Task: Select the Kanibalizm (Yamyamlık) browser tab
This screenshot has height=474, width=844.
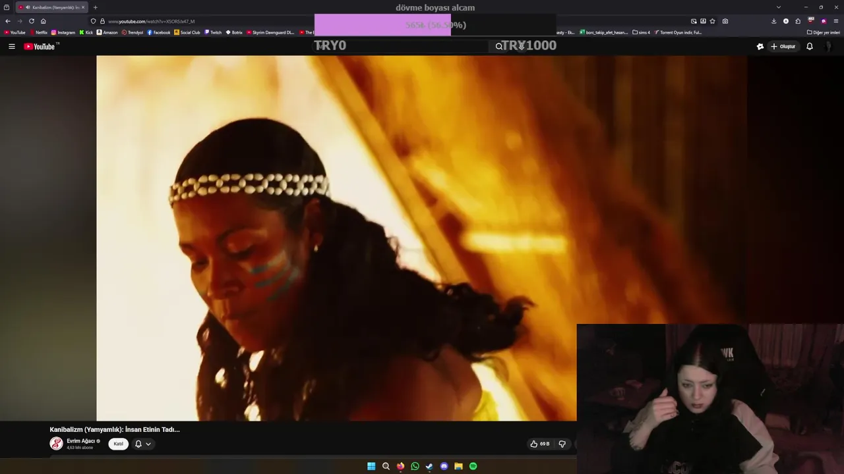Action: [x=52, y=7]
